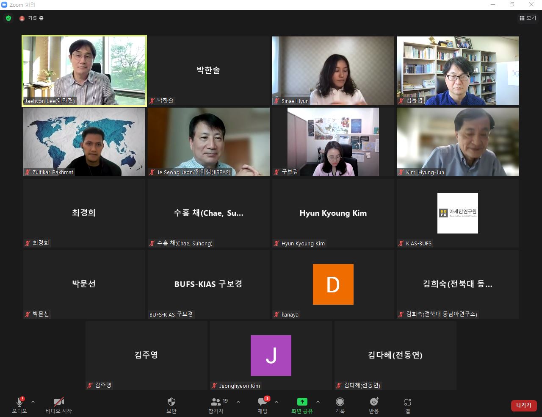Start video with the 비디오 시작 camera toggle

tap(58, 402)
